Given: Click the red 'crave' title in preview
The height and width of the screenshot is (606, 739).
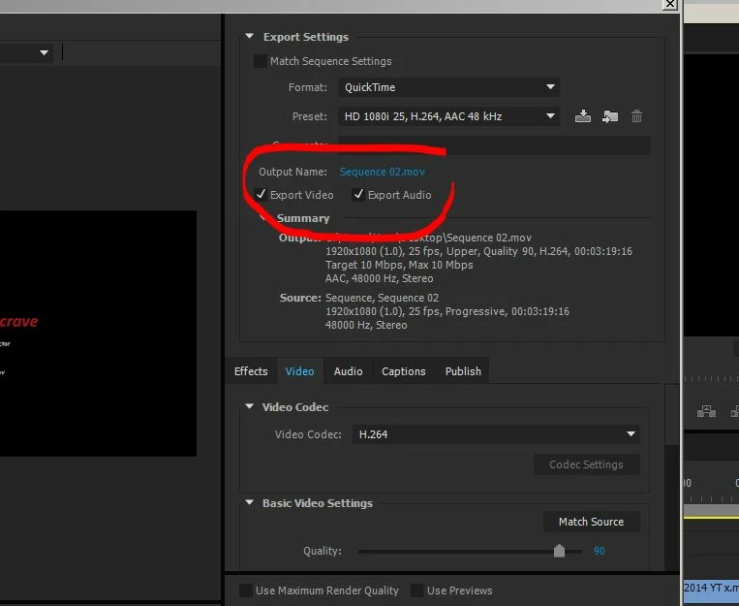Looking at the screenshot, I should pyautogui.click(x=18, y=321).
